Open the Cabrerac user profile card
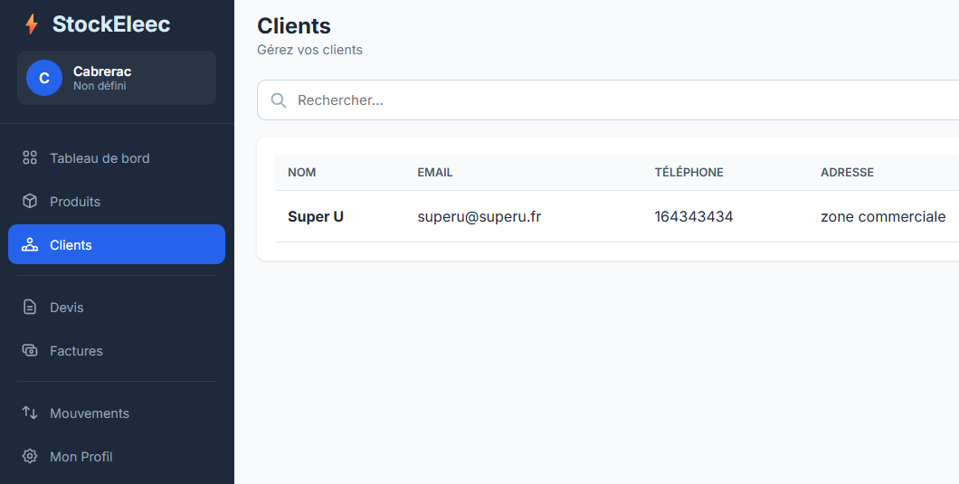This screenshot has width=959, height=484. (117, 78)
